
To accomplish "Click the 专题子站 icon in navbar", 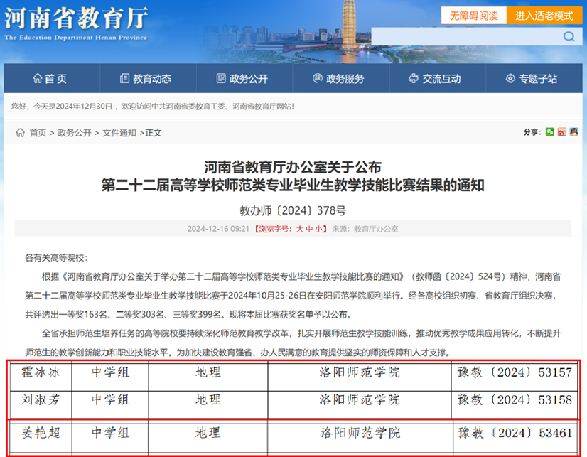I will [x=510, y=79].
